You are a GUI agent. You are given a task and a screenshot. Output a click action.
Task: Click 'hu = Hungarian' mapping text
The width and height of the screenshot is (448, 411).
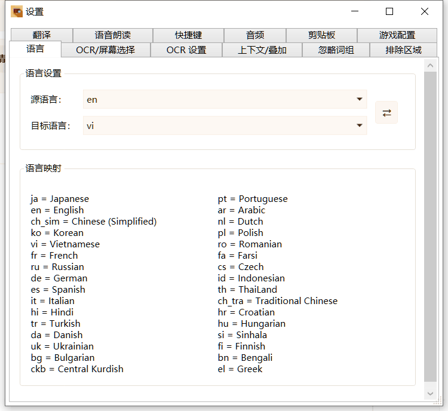[x=251, y=324]
